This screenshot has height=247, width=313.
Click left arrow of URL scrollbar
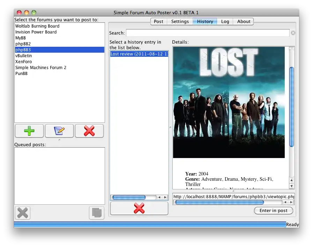tap(285, 202)
